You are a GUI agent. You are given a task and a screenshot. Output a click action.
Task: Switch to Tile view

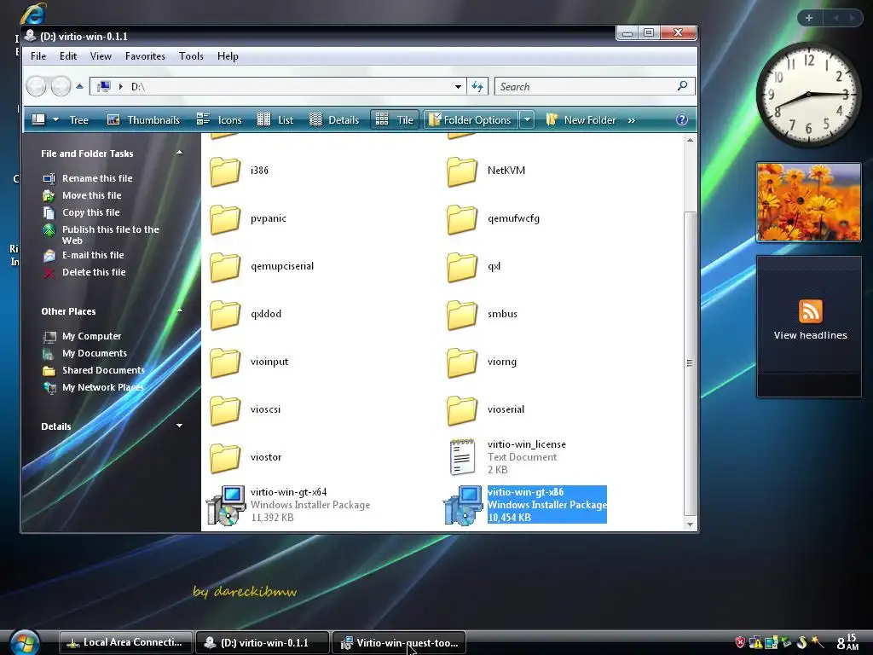[395, 119]
